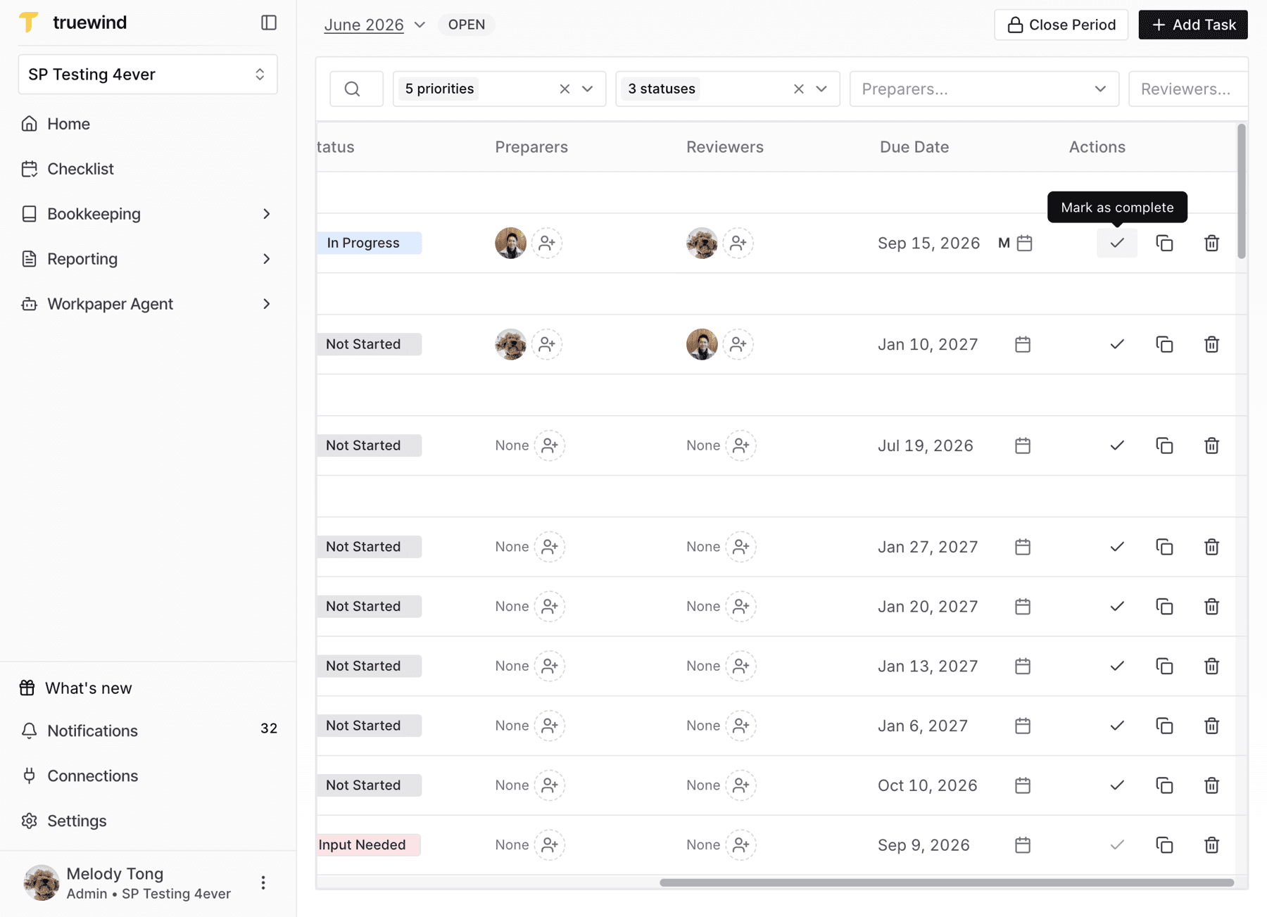The image size is (1267, 917).
Task: Open the calendar icon for Sep 15, 2026
Action: pos(1025,243)
